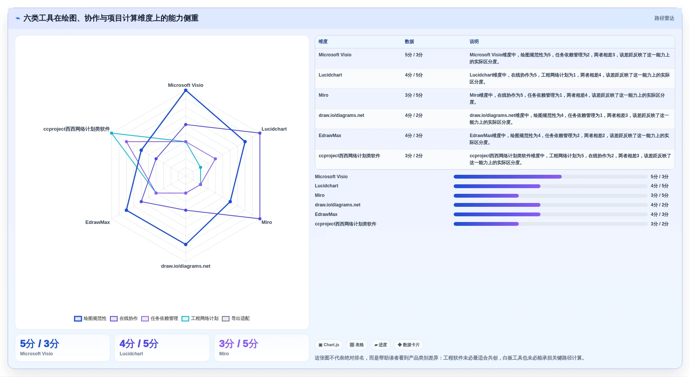The image size is (690, 377).
Task: Click Microsoft Visio radar axis label
Action: [186, 85]
